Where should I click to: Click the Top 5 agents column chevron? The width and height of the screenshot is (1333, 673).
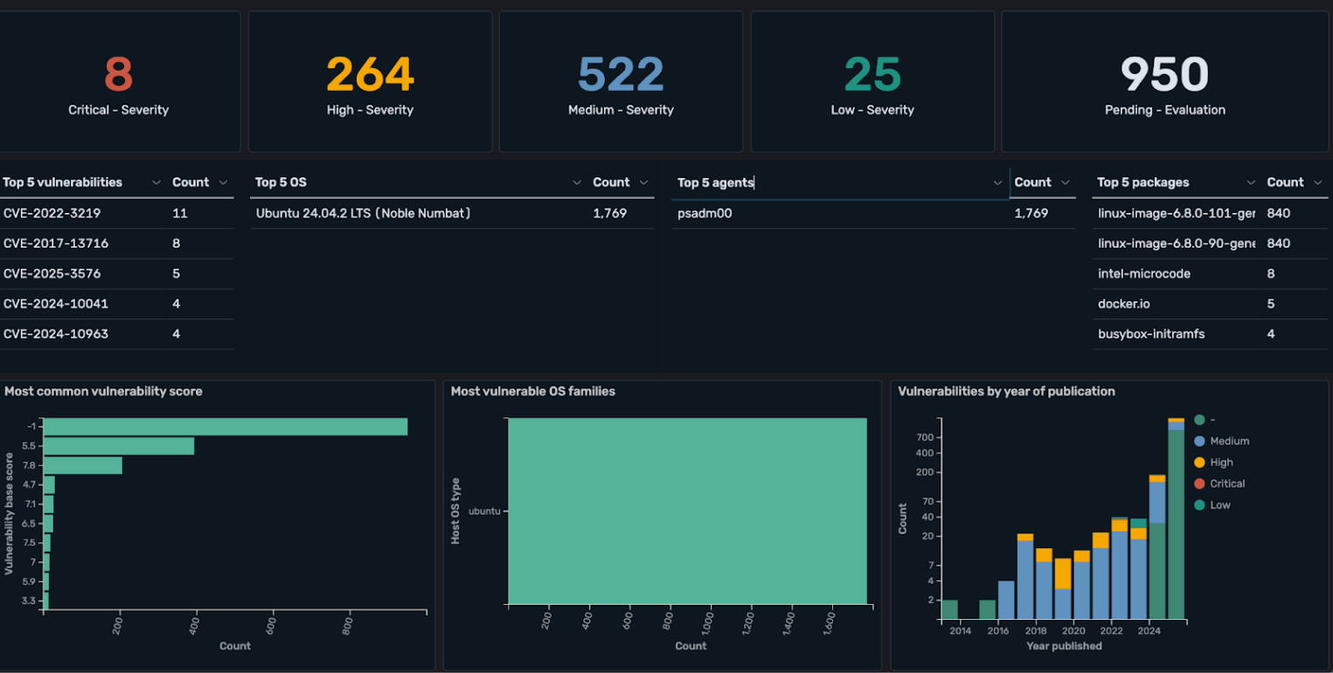(x=998, y=182)
